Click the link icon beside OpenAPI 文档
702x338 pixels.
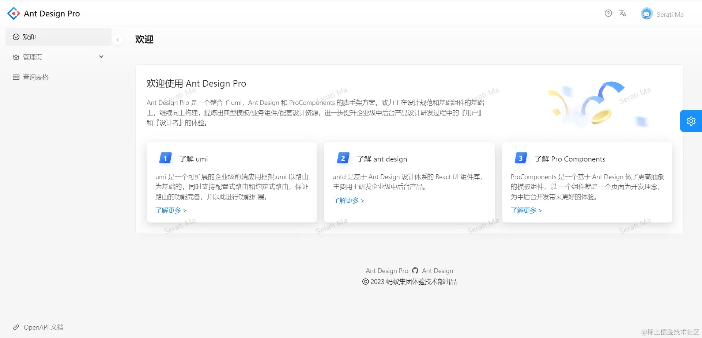pos(16,327)
